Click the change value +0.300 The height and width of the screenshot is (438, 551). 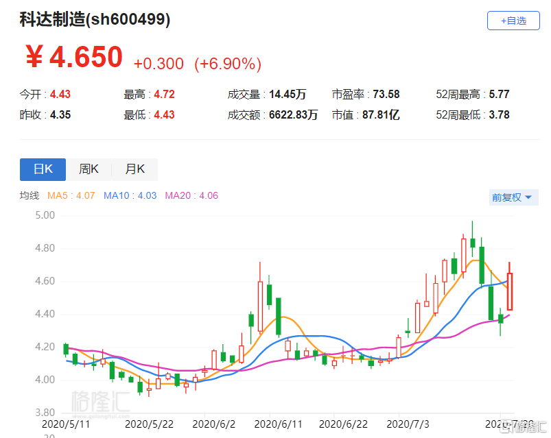[159, 64]
